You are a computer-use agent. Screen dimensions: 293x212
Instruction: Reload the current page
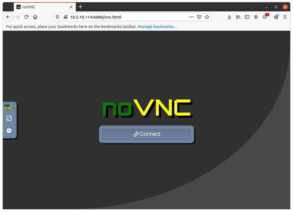tap(26, 17)
